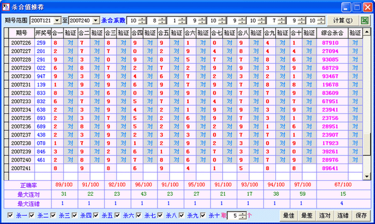Viewport: 375px width, 224px height.
Task: Open the end period dropdown showing 2007240
Action: 96,21
